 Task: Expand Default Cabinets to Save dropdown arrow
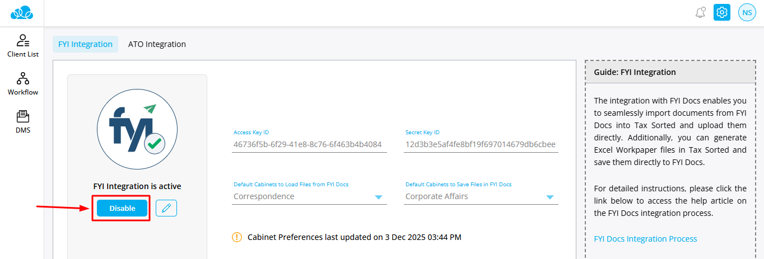[550, 197]
